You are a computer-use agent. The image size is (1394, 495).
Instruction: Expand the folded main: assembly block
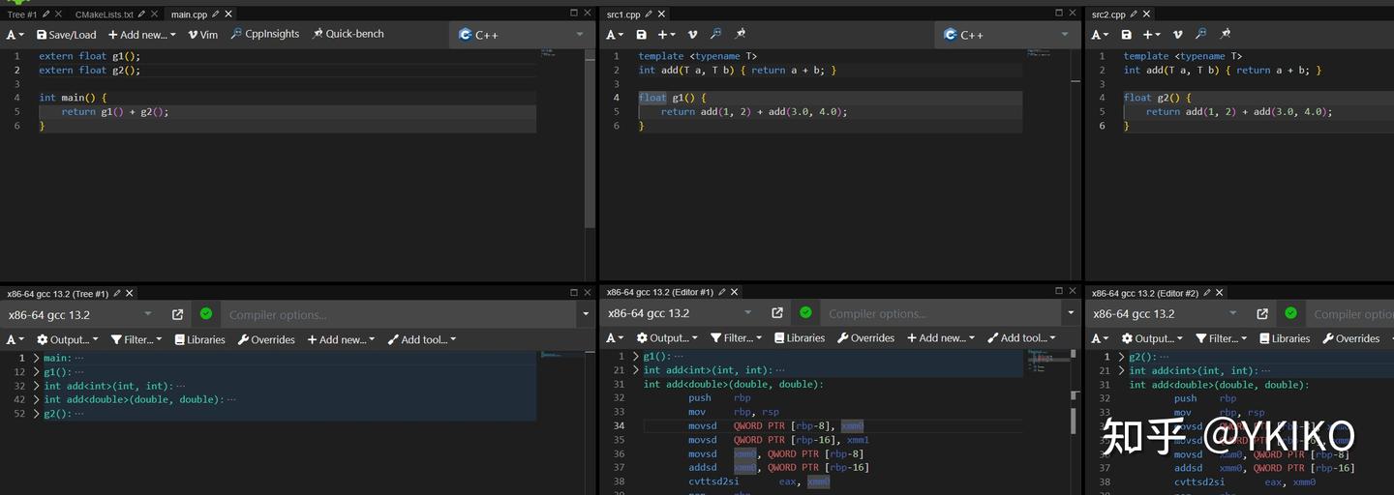pyautogui.click(x=37, y=358)
